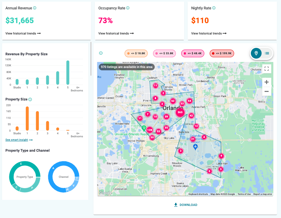
Task: Enter fullscreen mode on the map
Action: pyautogui.click(x=267, y=69)
